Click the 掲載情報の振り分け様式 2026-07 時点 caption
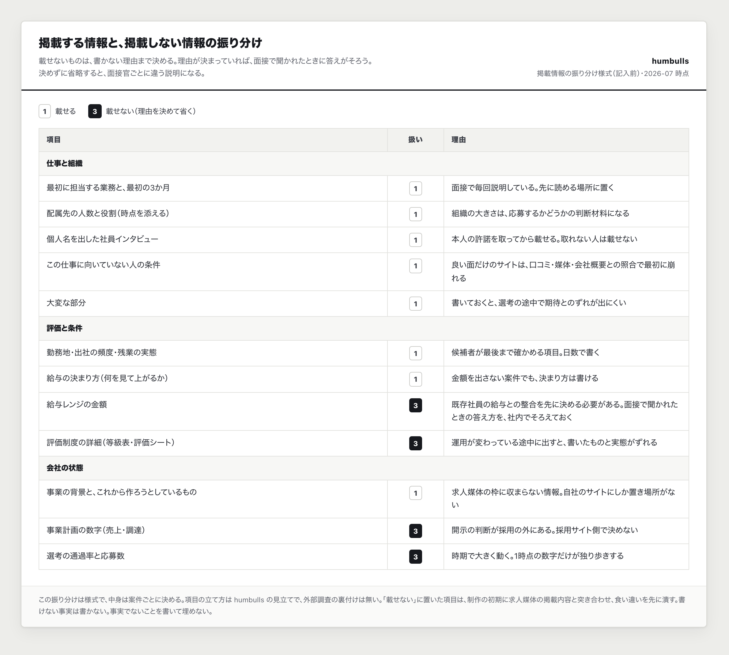Image resolution: width=729 pixels, height=655 pixels. 613,74
